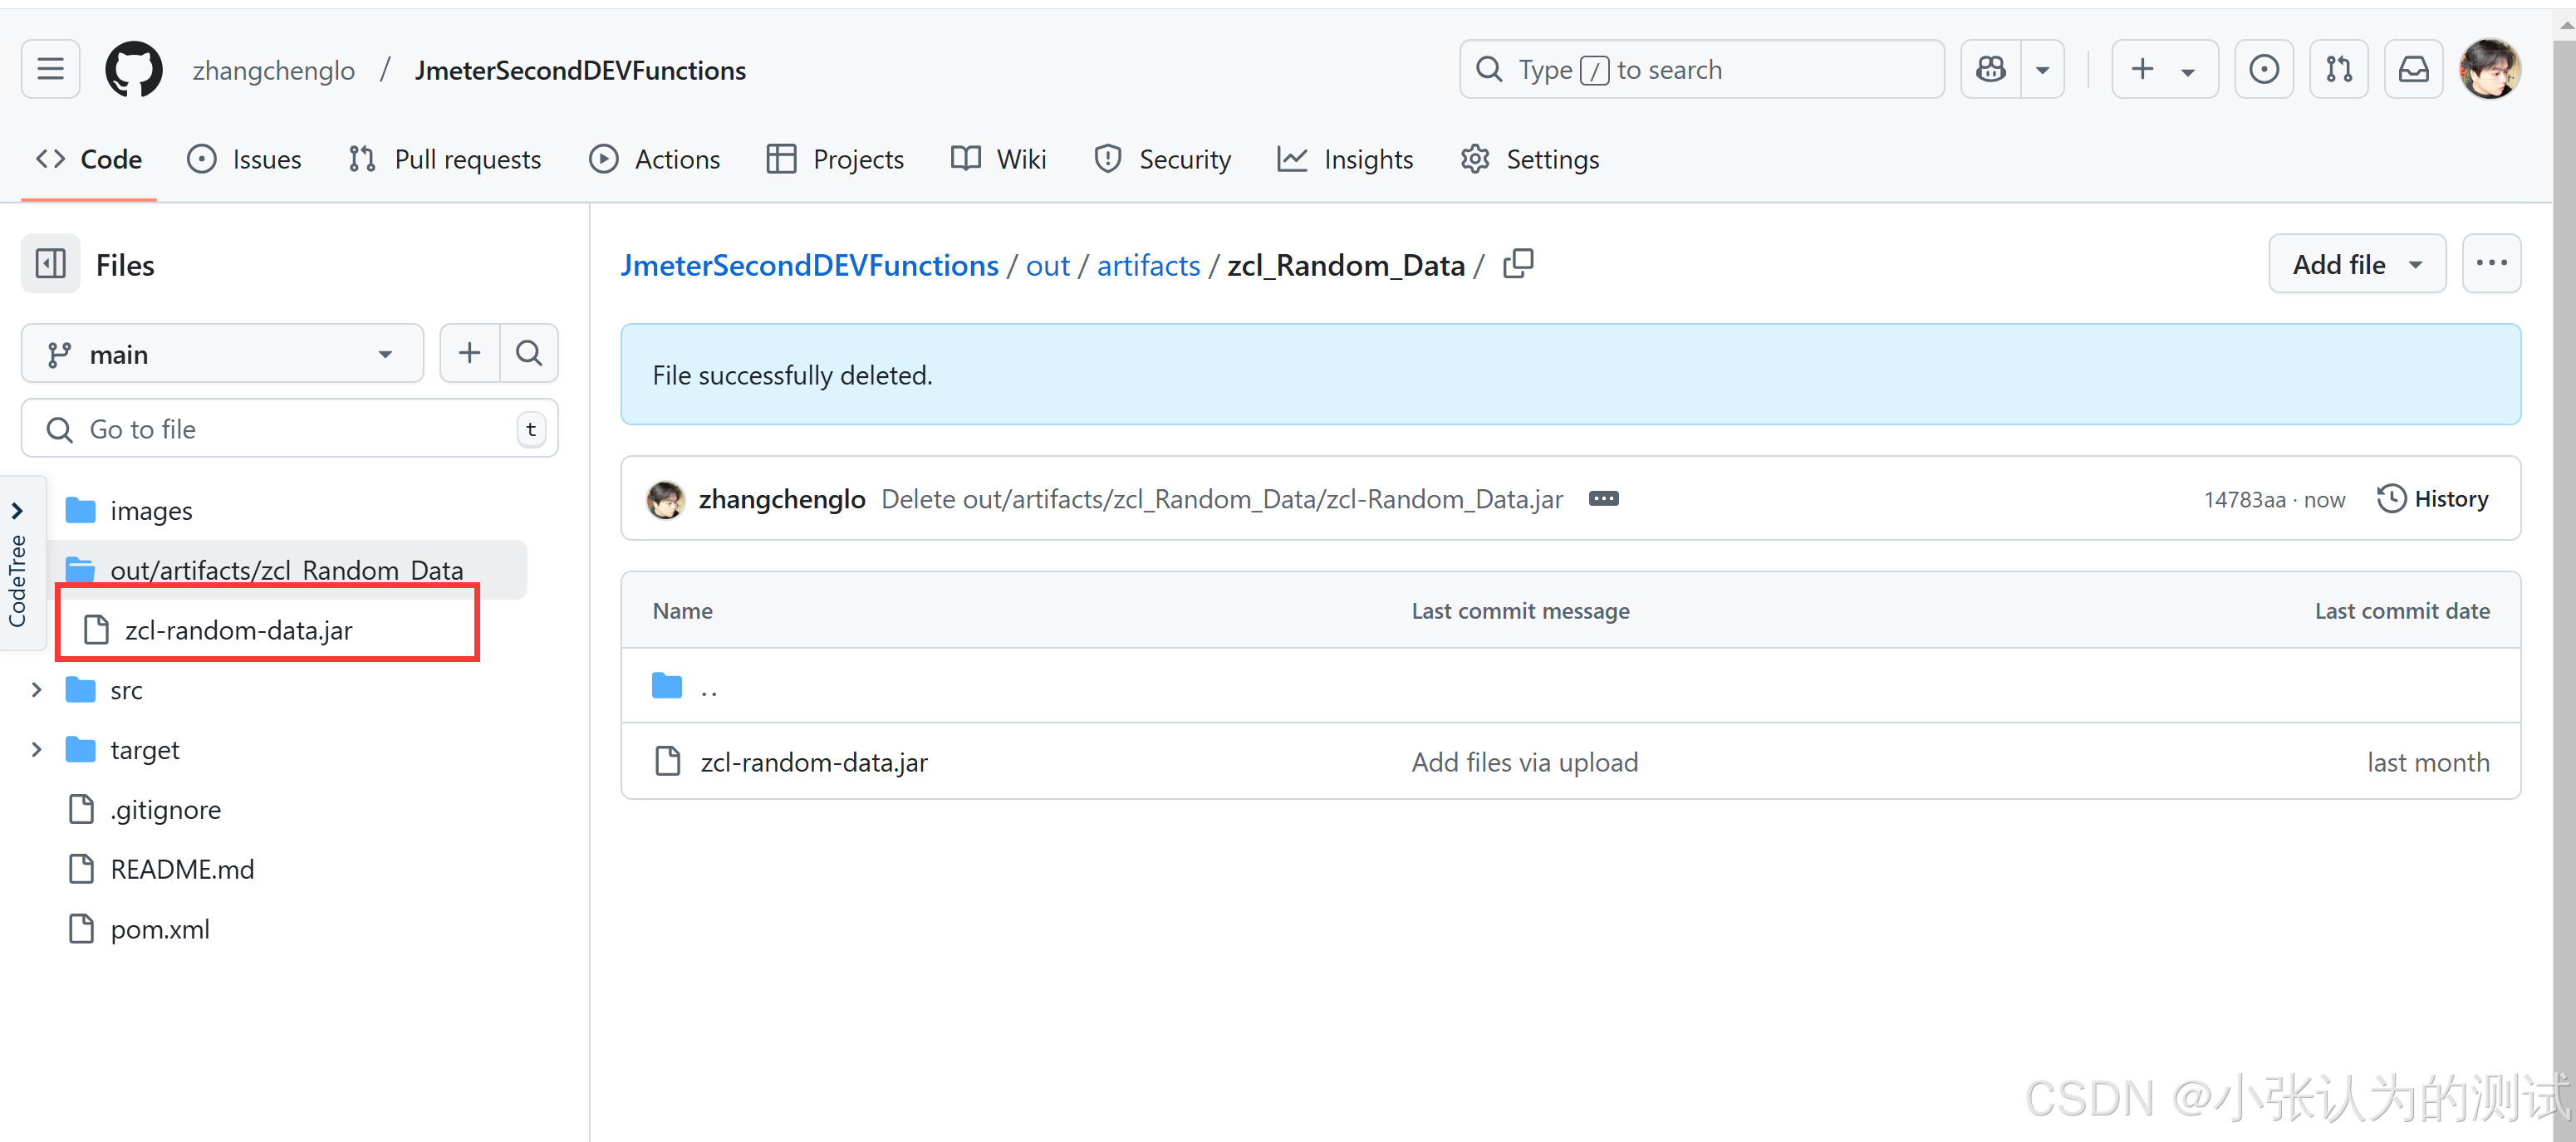Open the notifications inbox icon
The height and width of the screenshot is (1142, 2576).
(2413, 69)
